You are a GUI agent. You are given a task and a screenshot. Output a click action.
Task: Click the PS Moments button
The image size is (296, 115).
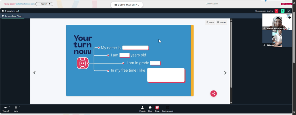pyautogui.click(x=286, y=4)
